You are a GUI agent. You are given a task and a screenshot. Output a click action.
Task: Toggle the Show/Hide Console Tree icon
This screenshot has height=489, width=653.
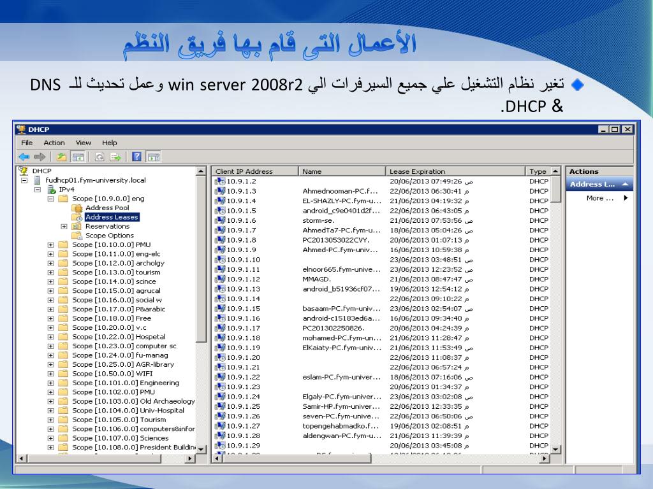78,157
